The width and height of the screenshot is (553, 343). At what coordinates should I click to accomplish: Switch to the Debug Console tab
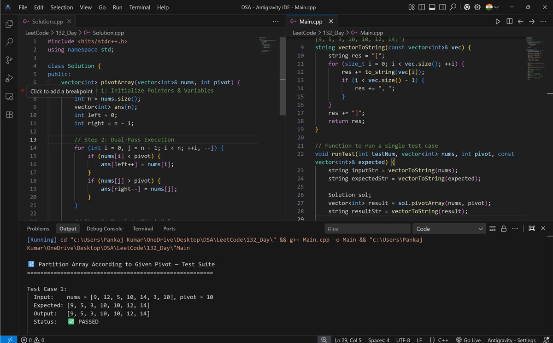coord(105,229)
